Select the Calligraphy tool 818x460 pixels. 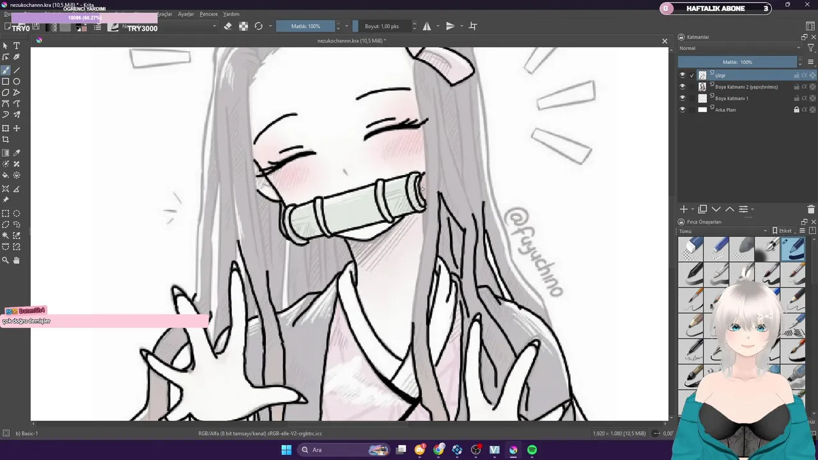point(17,57)
